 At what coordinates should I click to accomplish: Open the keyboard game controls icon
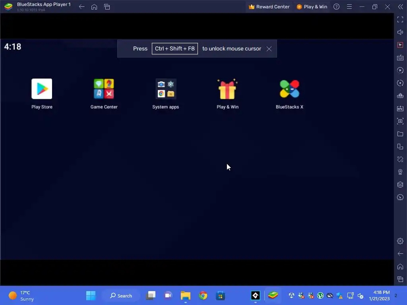[400, 58]
